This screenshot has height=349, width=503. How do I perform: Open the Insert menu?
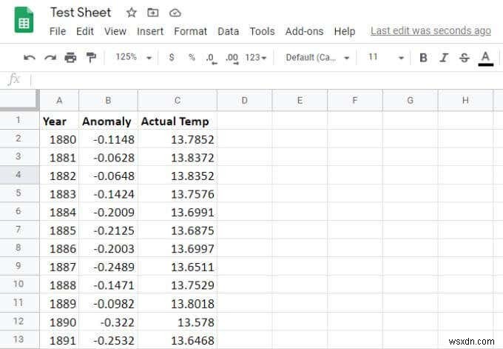tap(150, 31)
